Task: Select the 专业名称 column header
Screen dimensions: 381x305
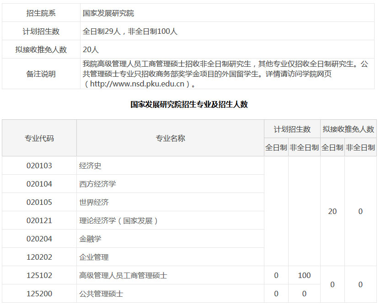Action: click(170, 138)
